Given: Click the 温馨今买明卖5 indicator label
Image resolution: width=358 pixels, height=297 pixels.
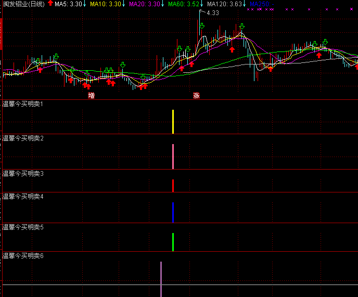Looking at the screenshot, I should [x=22, y=227].
